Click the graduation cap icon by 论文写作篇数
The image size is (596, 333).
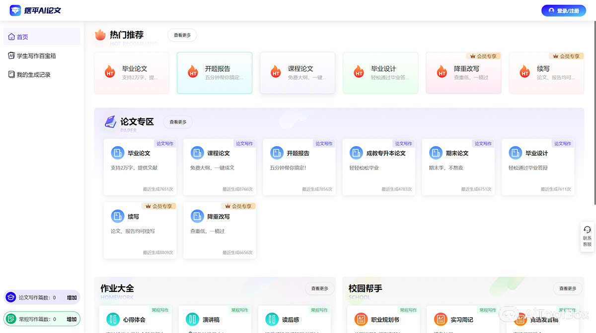10,297
